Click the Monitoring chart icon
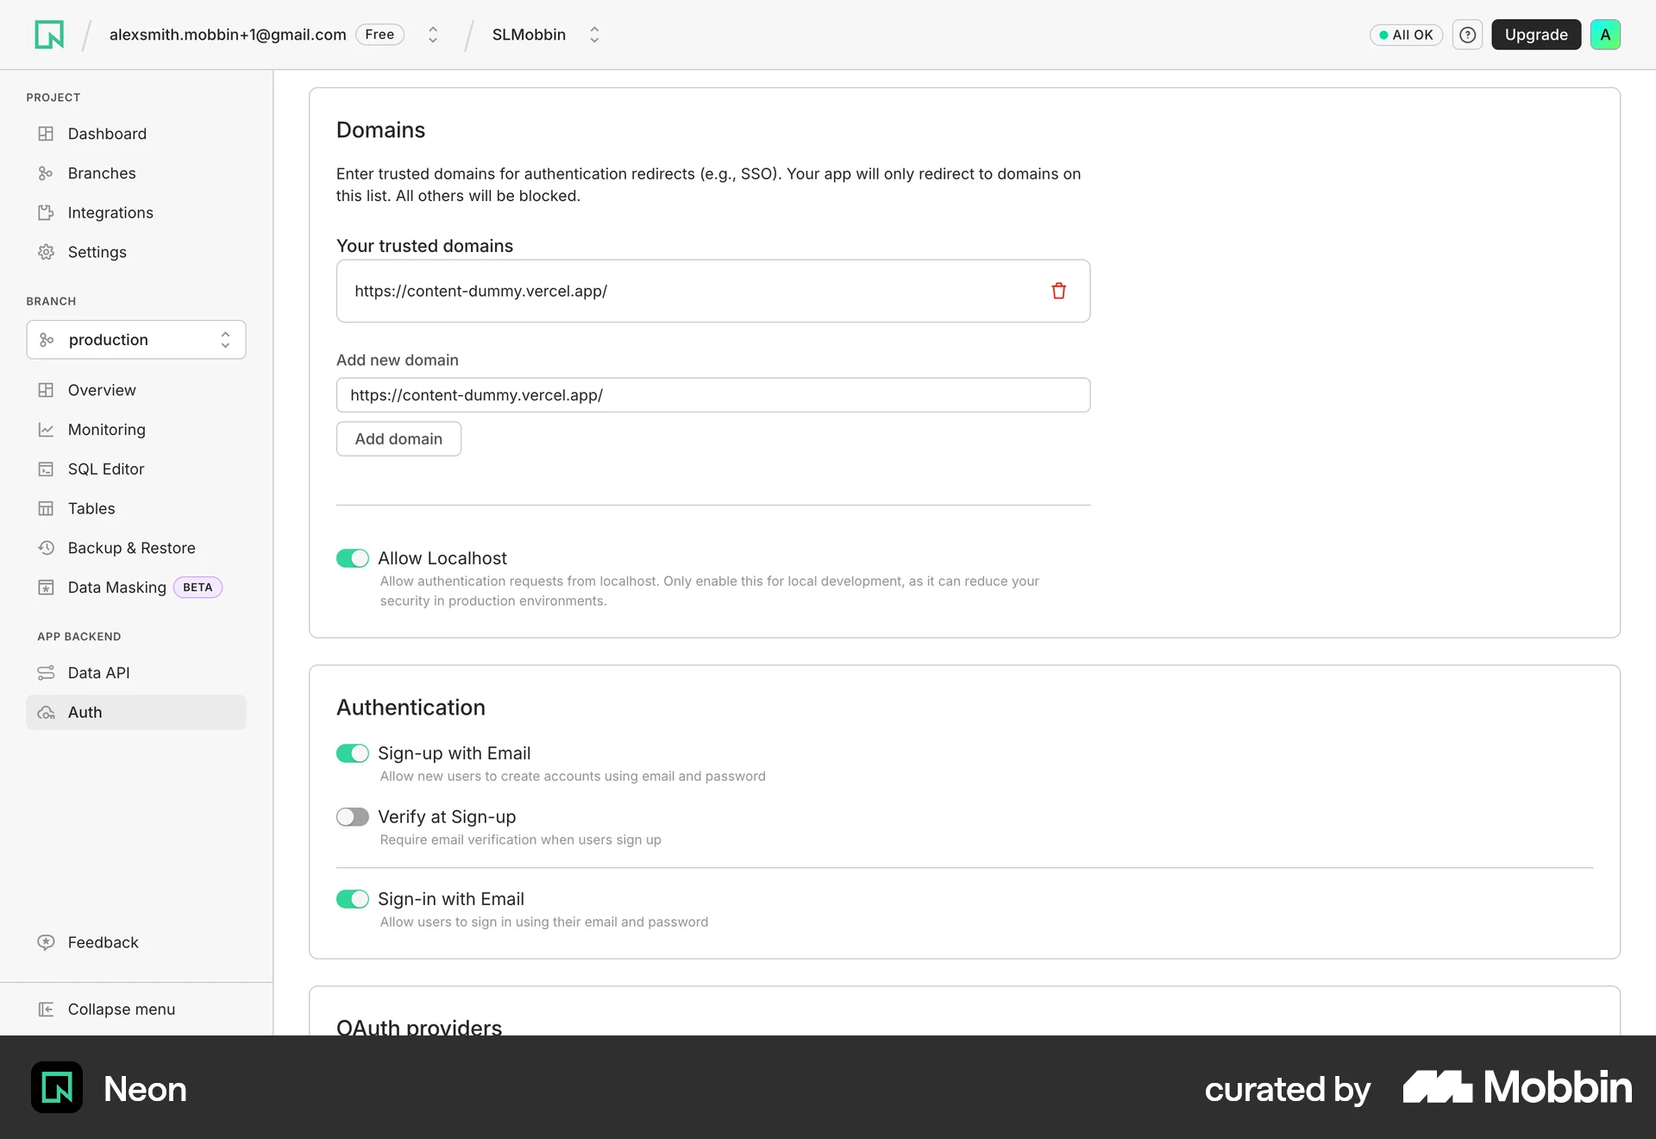 coord(46,430)
